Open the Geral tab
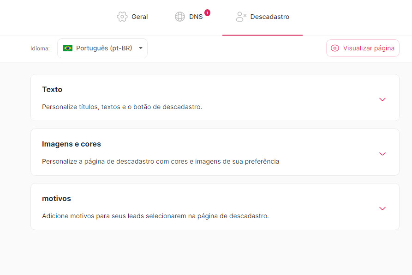 tap(139, 17)
